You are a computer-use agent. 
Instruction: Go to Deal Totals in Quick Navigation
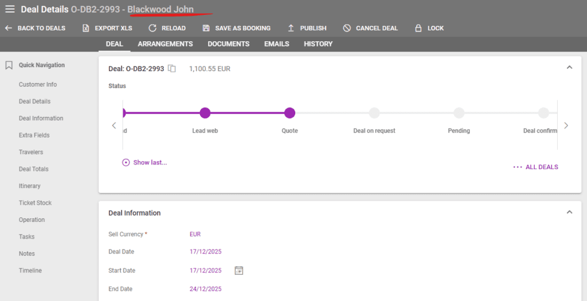coord(33,169)
